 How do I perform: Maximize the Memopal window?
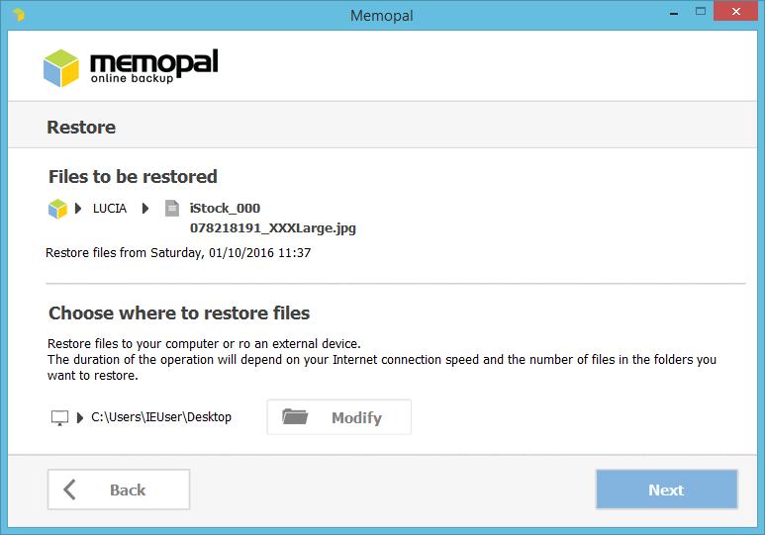coord(701,12)
